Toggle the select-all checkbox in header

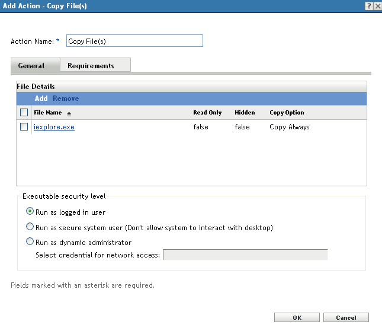click(x=24, y=113)
